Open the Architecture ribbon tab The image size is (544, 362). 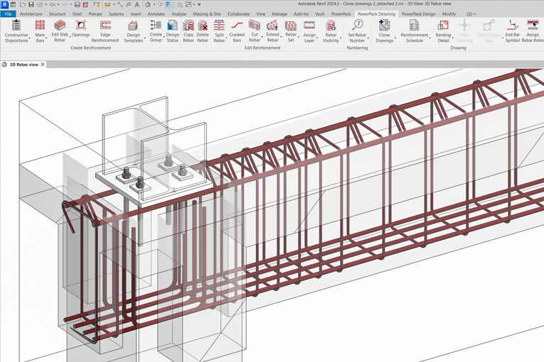coord(31,14)
